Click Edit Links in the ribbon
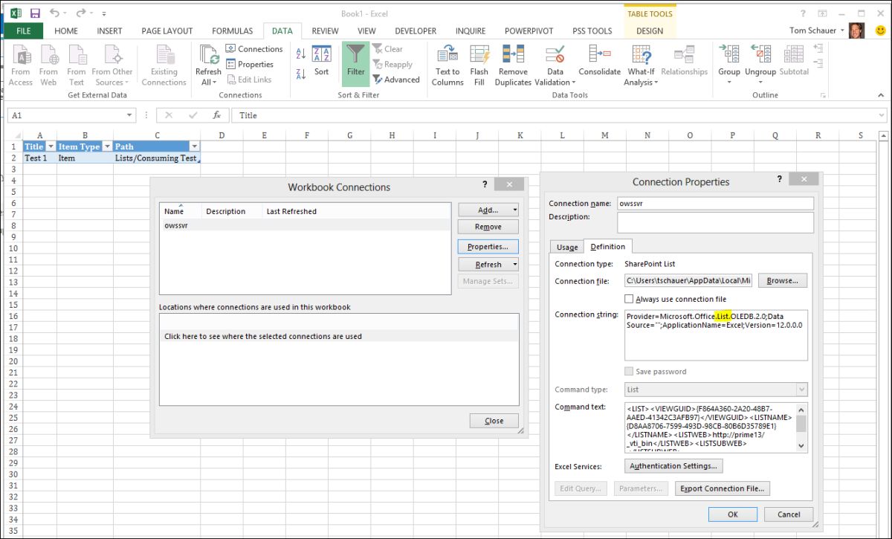The image size is (892, 539). tap(249, 80)
